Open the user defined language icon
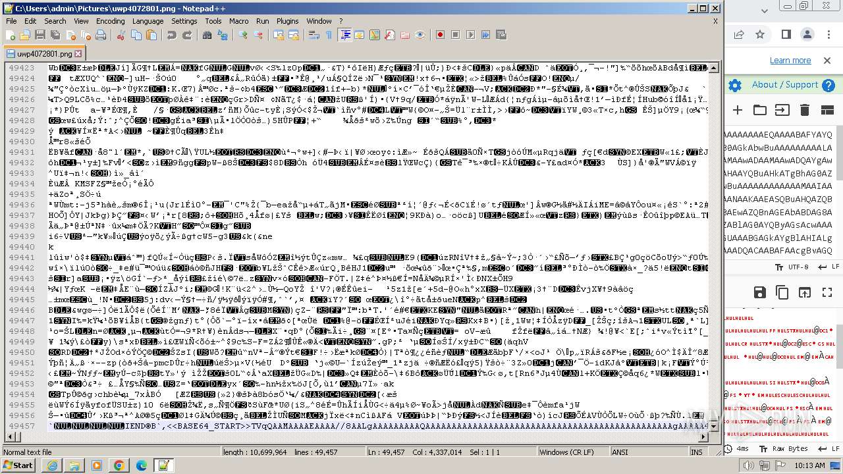This screenshot has width=843, height=474. tap(360, 35)
